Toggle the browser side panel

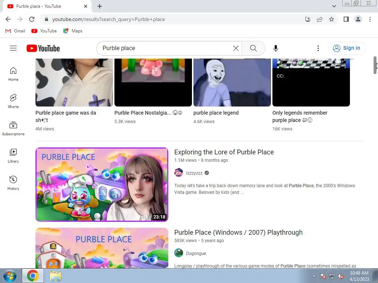point(346,19)
